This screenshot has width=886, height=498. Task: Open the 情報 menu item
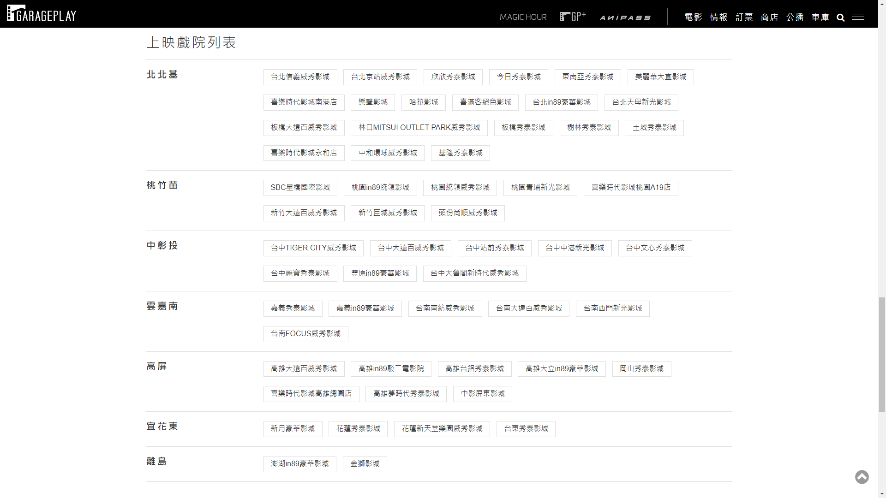(x=718, y=17)
